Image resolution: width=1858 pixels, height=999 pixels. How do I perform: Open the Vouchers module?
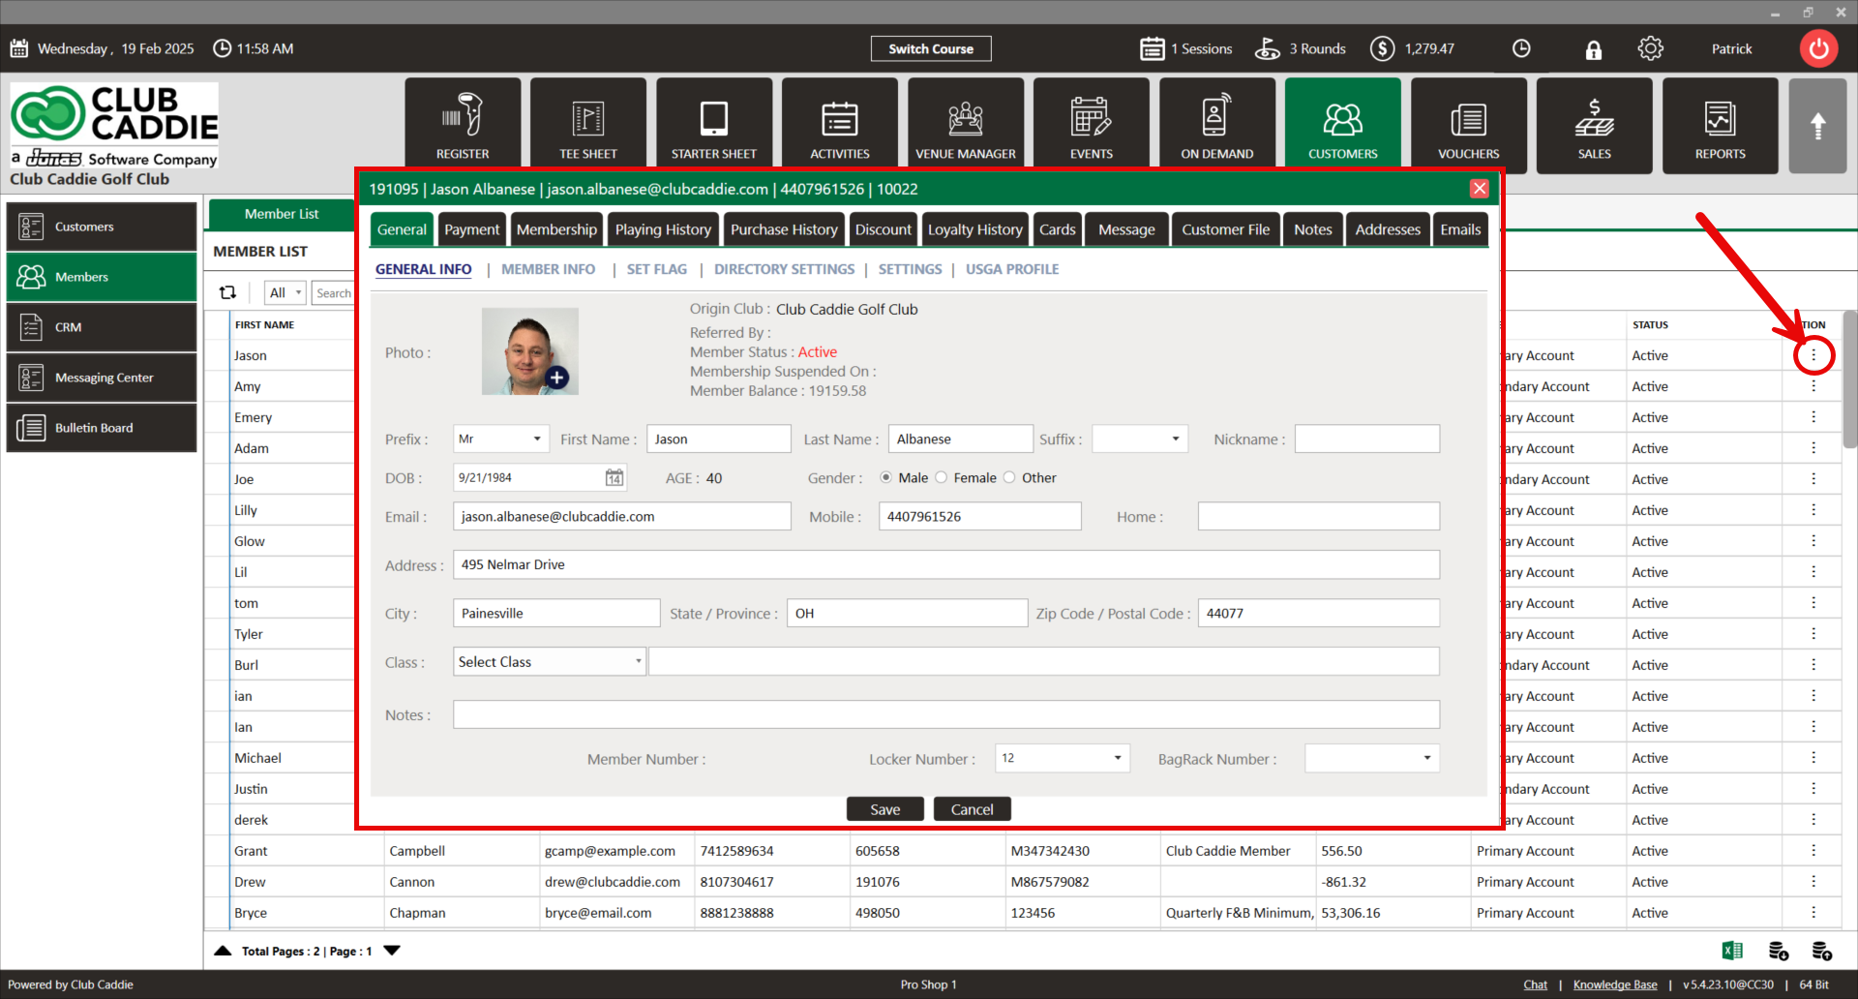click(x=1469, y=126)
